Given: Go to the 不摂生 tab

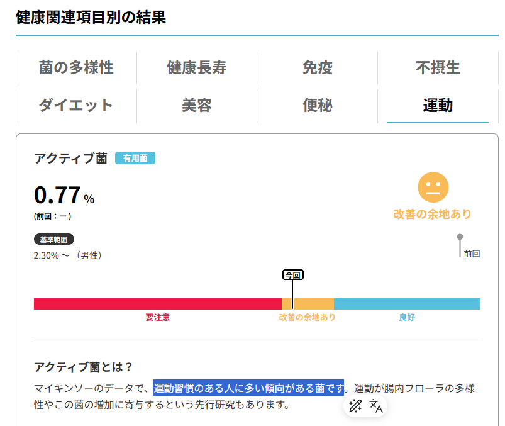Looking at the screenshot, I should coord(438,67).
